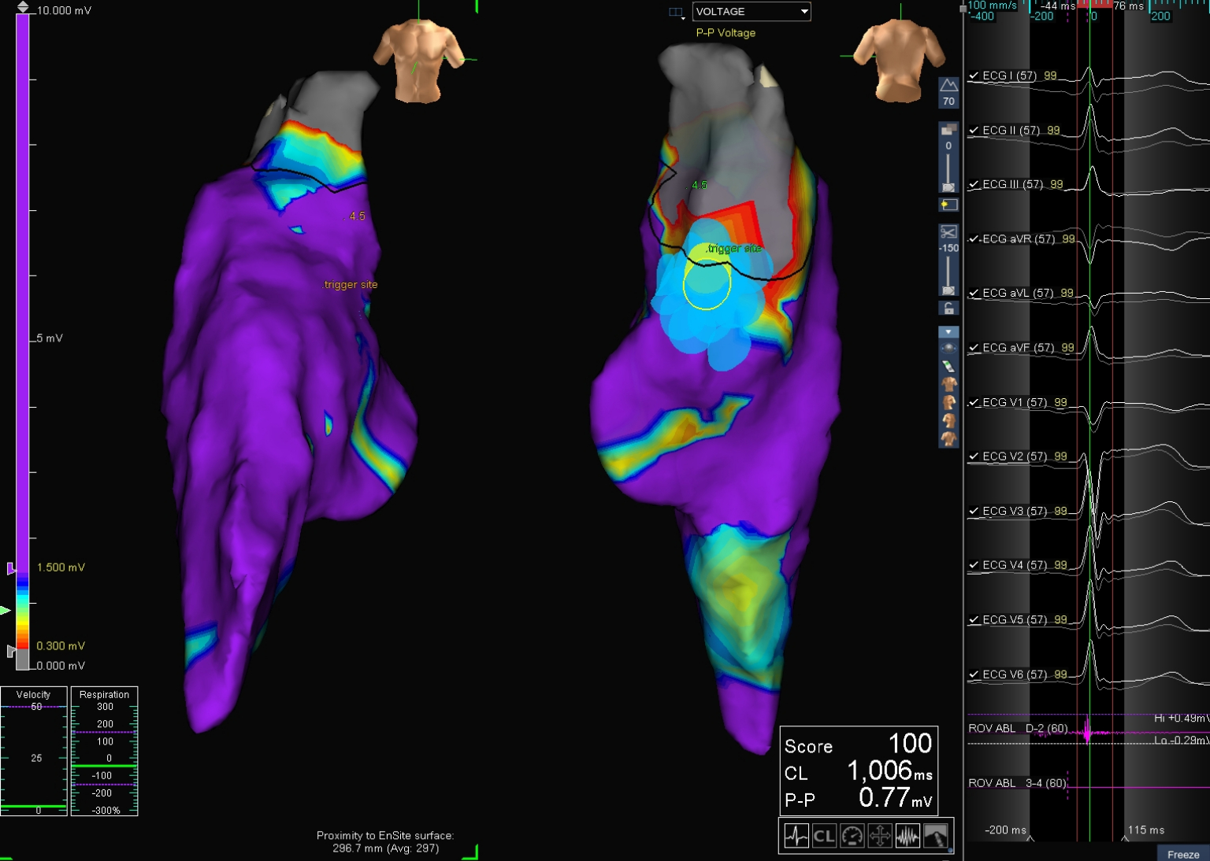Image resolution: width=1210 pixels, height=861 pixels.
Task: Click the CL cycle length icon
Action: [x=824, y=836]
